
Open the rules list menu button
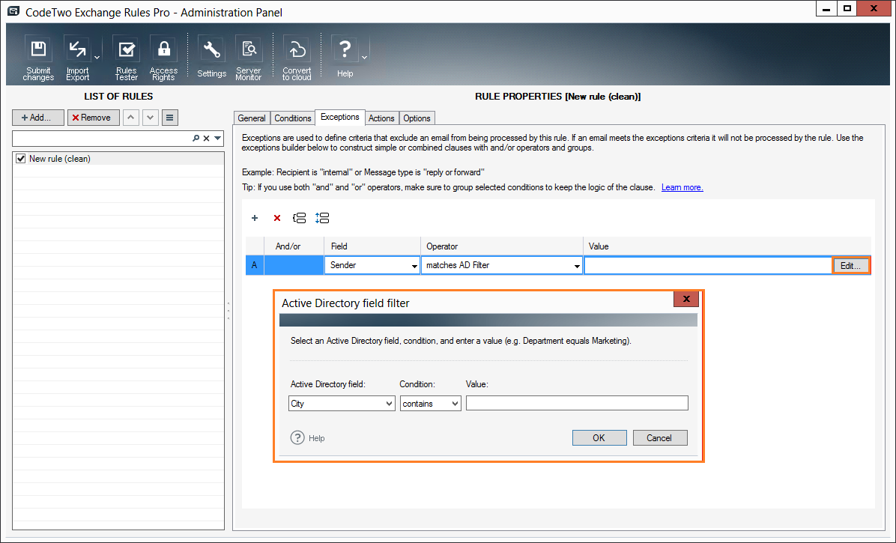click(x=170, y=118)
